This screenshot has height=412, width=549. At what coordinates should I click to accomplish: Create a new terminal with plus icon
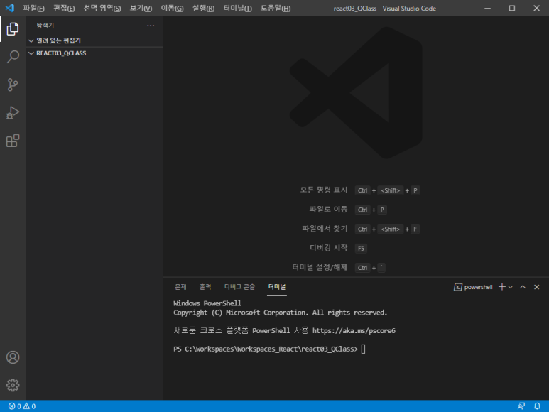pos(501,287)
